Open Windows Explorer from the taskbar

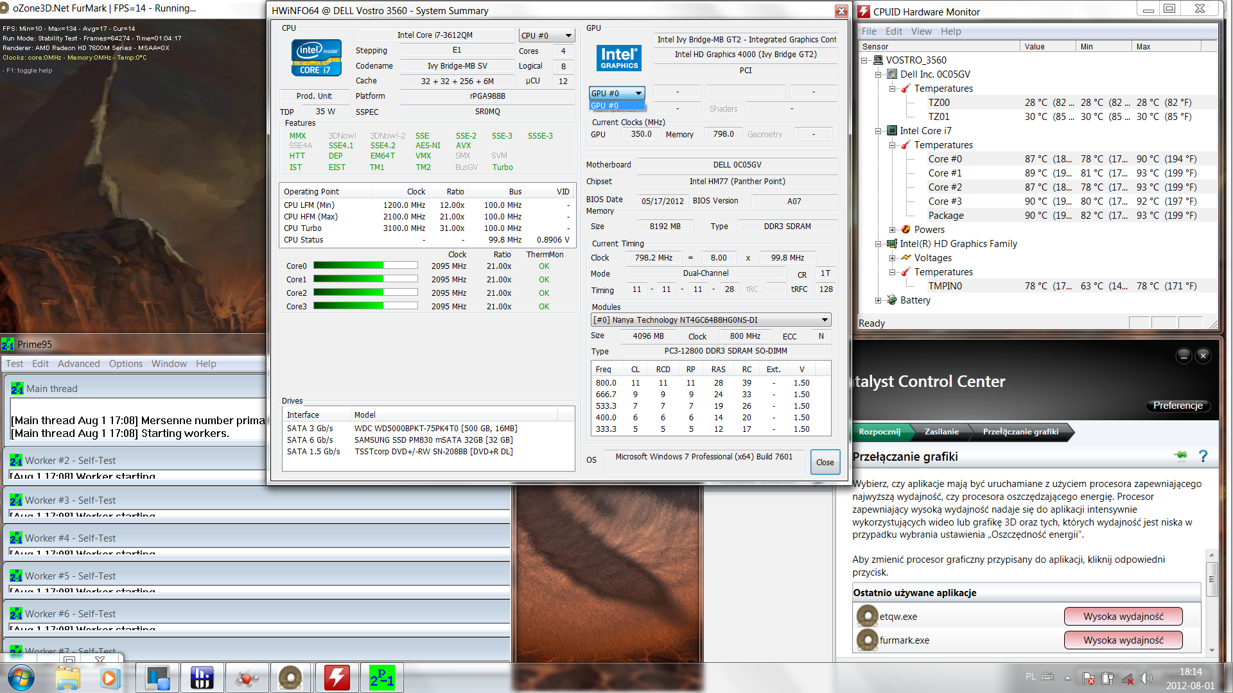click(67, 678)
